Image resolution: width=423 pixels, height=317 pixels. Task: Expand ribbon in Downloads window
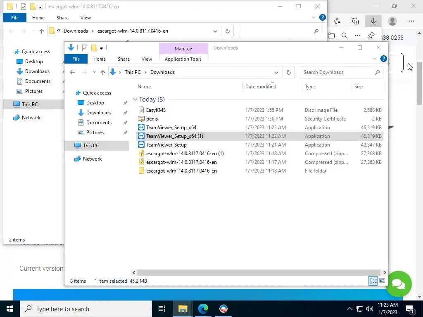click(374, 59)
